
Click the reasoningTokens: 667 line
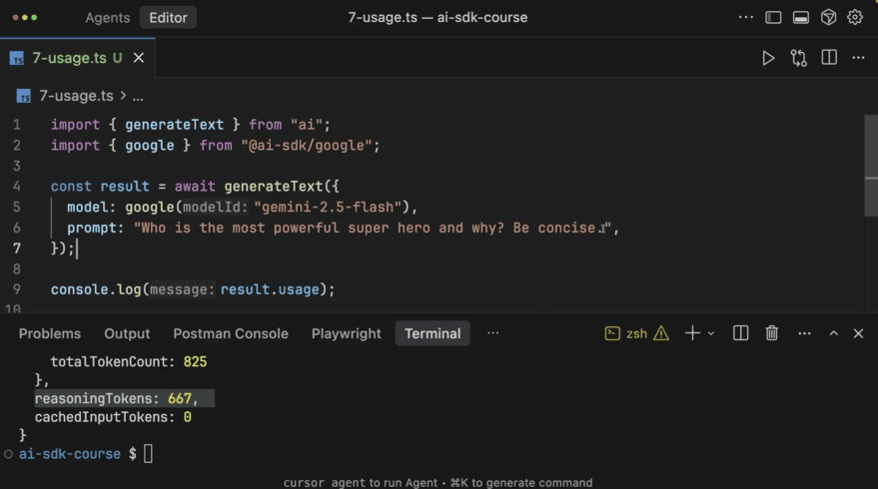pyautogui.click(x=124, y=398)
